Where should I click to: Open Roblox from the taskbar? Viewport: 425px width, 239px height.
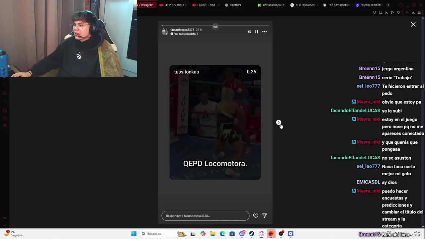click(x=291, y=234)
